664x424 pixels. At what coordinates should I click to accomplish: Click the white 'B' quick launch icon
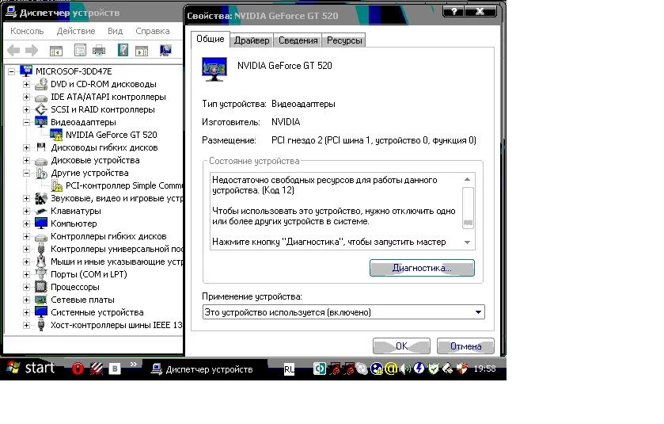114,369
